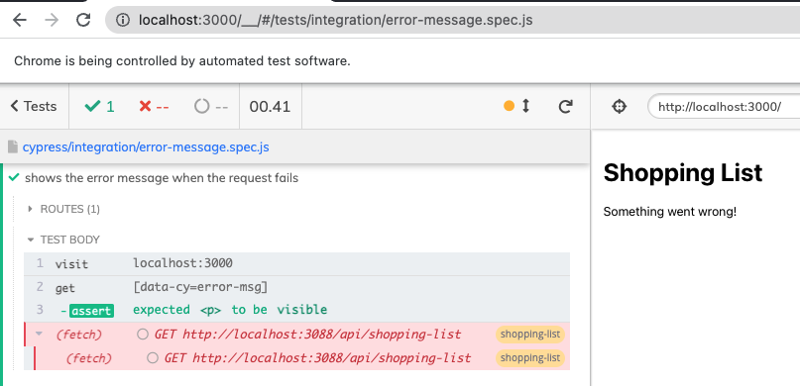Click the pending tests spinner count
Screen dimensions: 800x386
click(211, 107)
